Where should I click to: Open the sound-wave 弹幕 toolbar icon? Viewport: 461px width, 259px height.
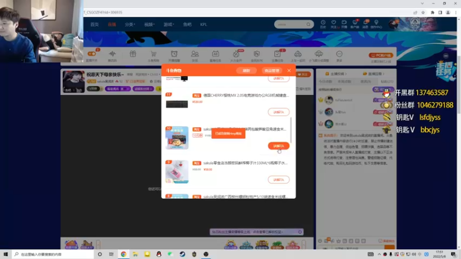pyautogui.click(x=112, y=54)
